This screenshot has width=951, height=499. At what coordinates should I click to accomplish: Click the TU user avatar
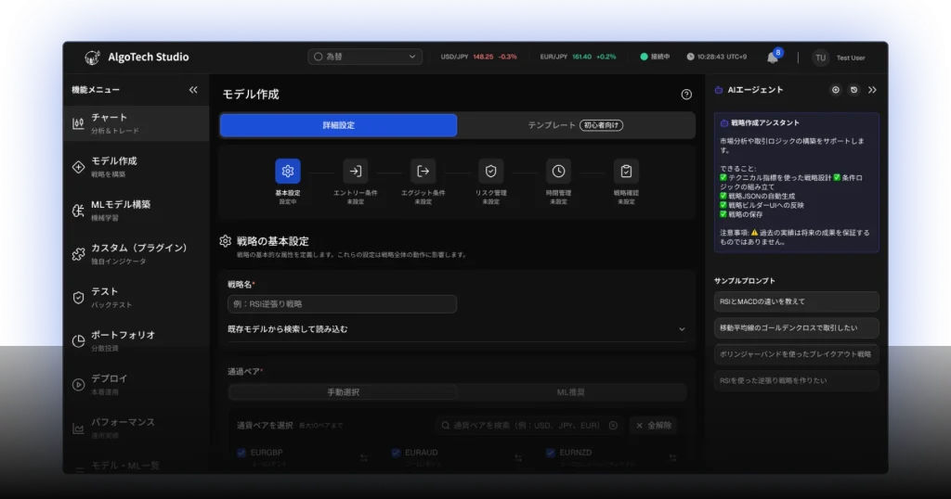(x=820, y=58)
